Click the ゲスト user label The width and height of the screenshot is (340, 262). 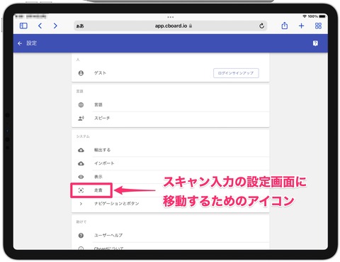tap(100, 73)
